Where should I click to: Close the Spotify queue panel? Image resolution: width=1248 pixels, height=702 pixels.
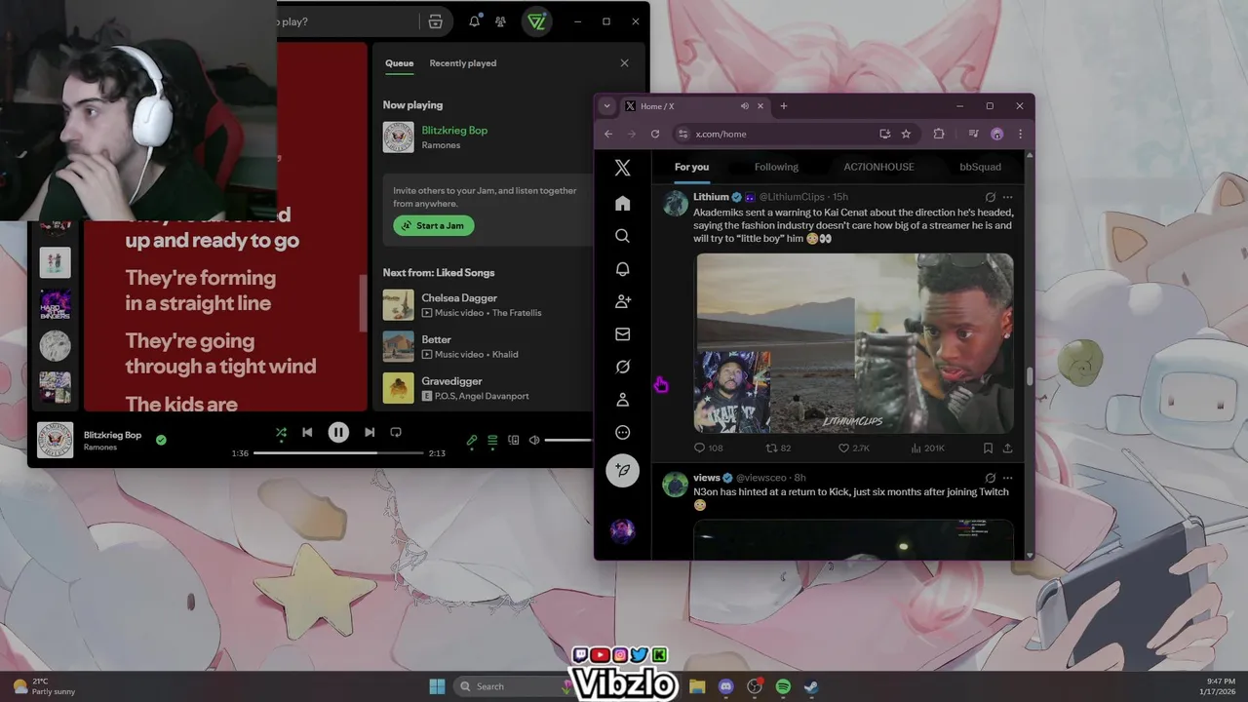625,63
